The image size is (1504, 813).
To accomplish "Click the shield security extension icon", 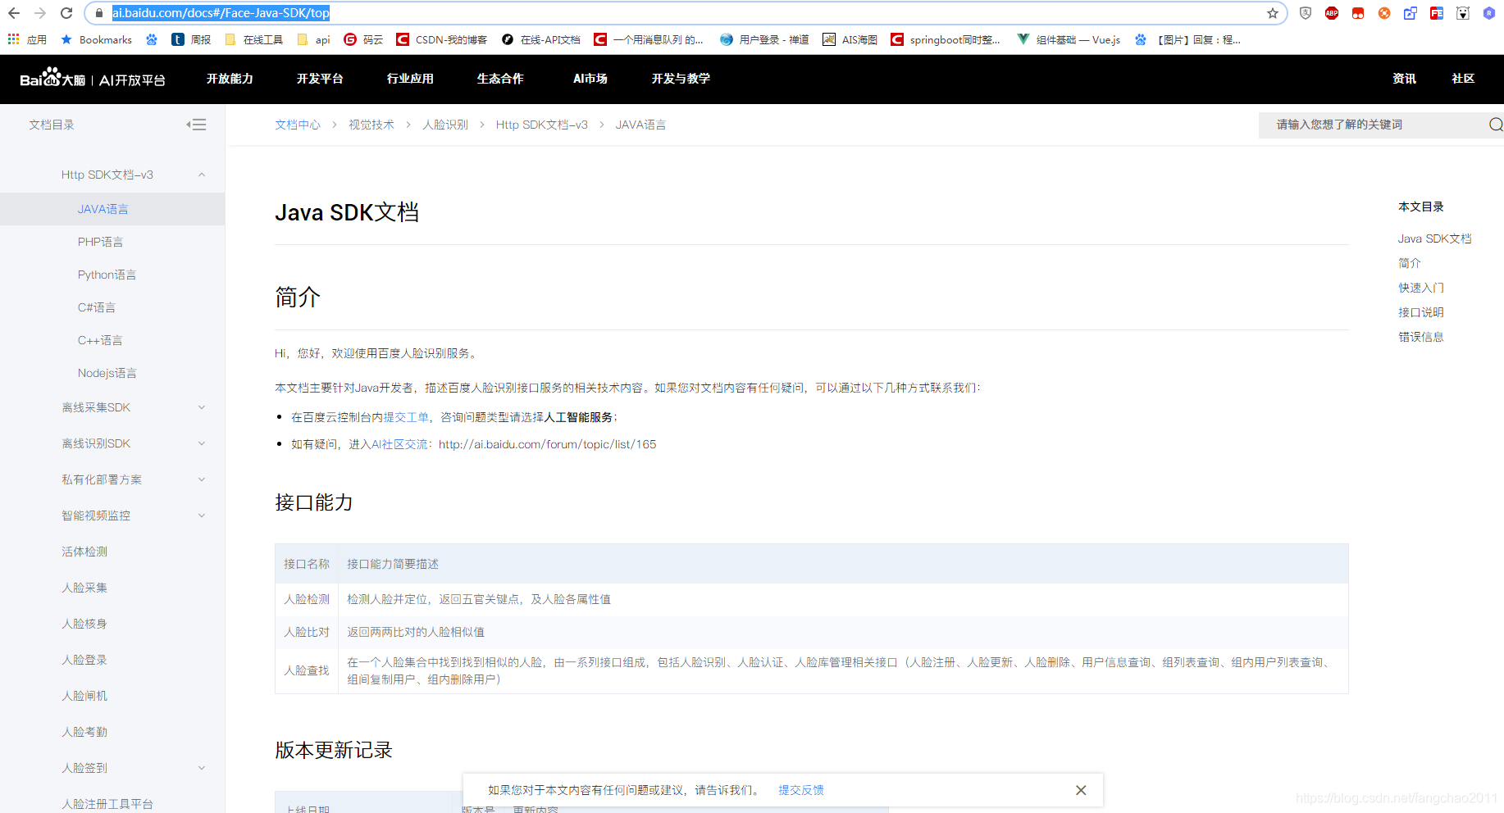I will tap(1306, 13).
